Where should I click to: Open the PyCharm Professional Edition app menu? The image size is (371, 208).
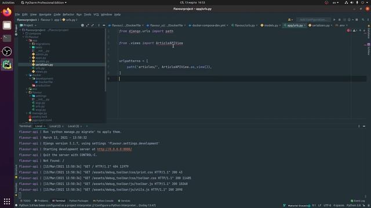(x=44, y=2)
